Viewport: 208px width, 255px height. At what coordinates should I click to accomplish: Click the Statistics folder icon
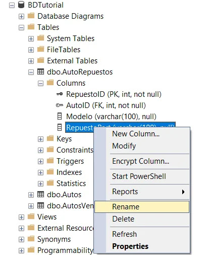pyautogui.click(x=50, y=183)
